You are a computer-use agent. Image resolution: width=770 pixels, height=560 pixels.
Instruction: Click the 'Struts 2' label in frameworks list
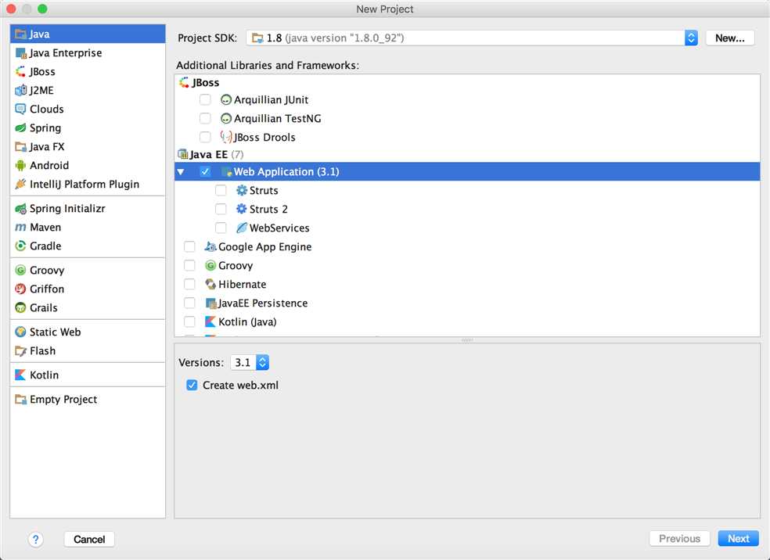point(268,209)
